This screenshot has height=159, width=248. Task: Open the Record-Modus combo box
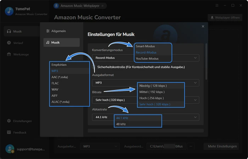pos(146,58)
